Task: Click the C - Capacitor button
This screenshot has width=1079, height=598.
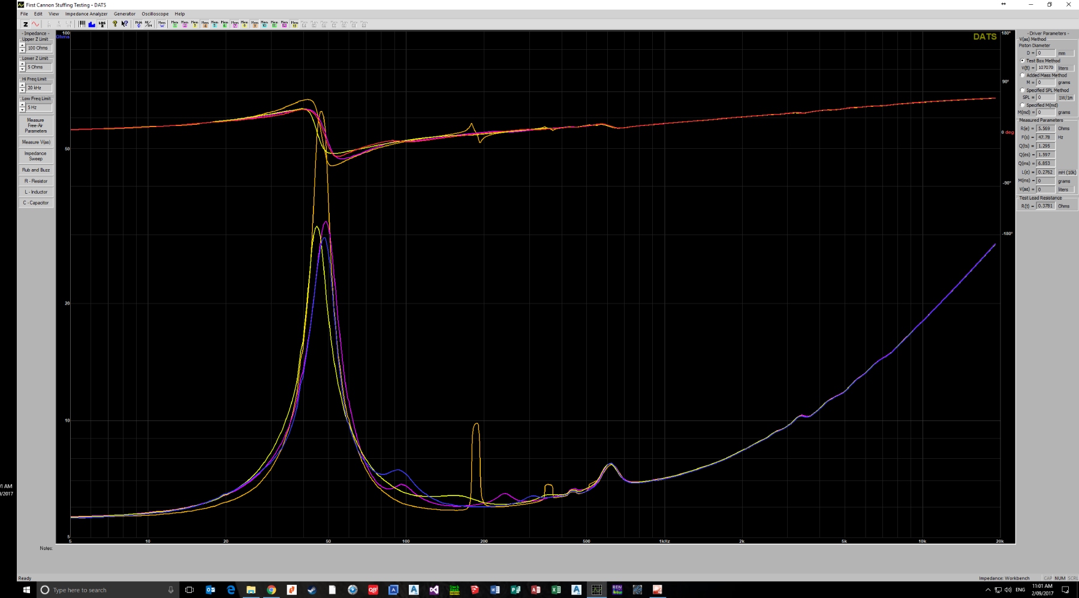Action: pos(36,203)
